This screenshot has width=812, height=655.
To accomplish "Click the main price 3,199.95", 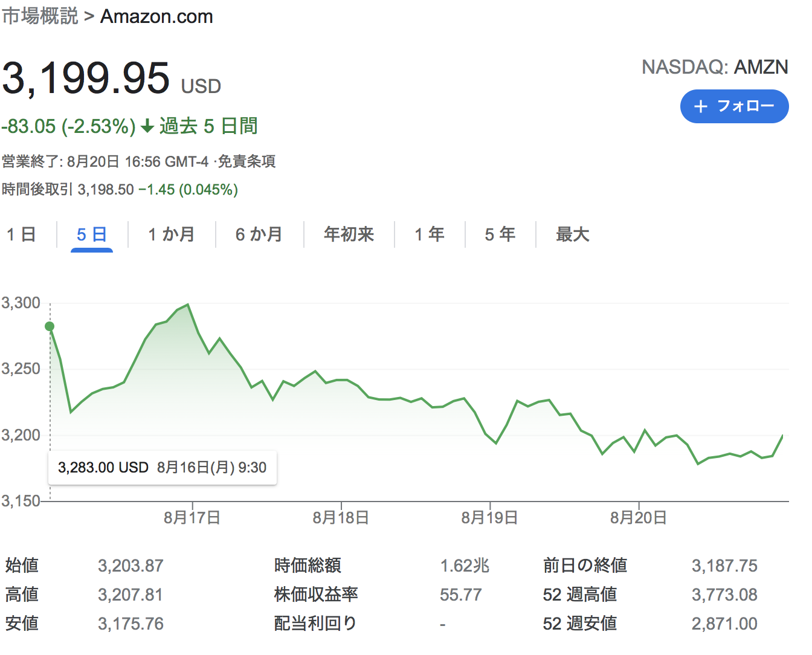I will pos(86,79).
